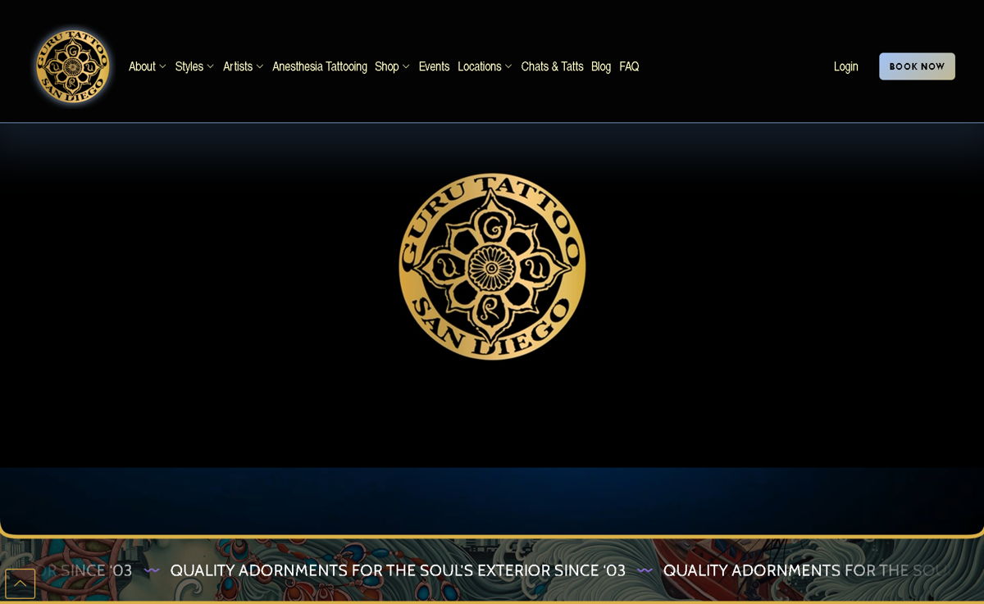This screenshot has height=604, width=984.
Task: Open the Shop menu
Action: click(x=387, y=66)
